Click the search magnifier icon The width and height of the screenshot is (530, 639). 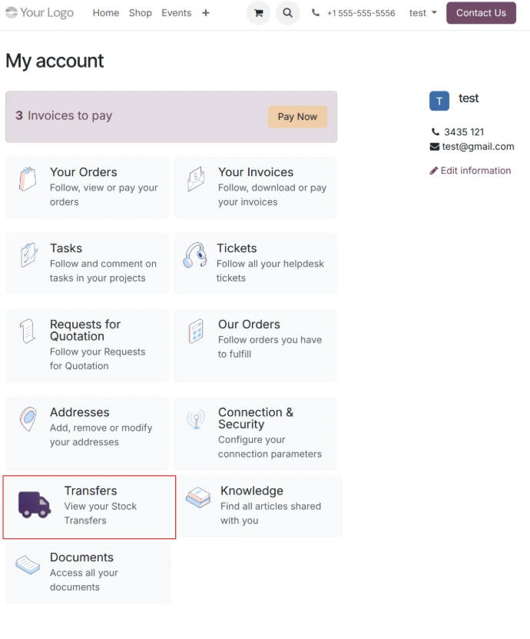(x=287, y=13)
